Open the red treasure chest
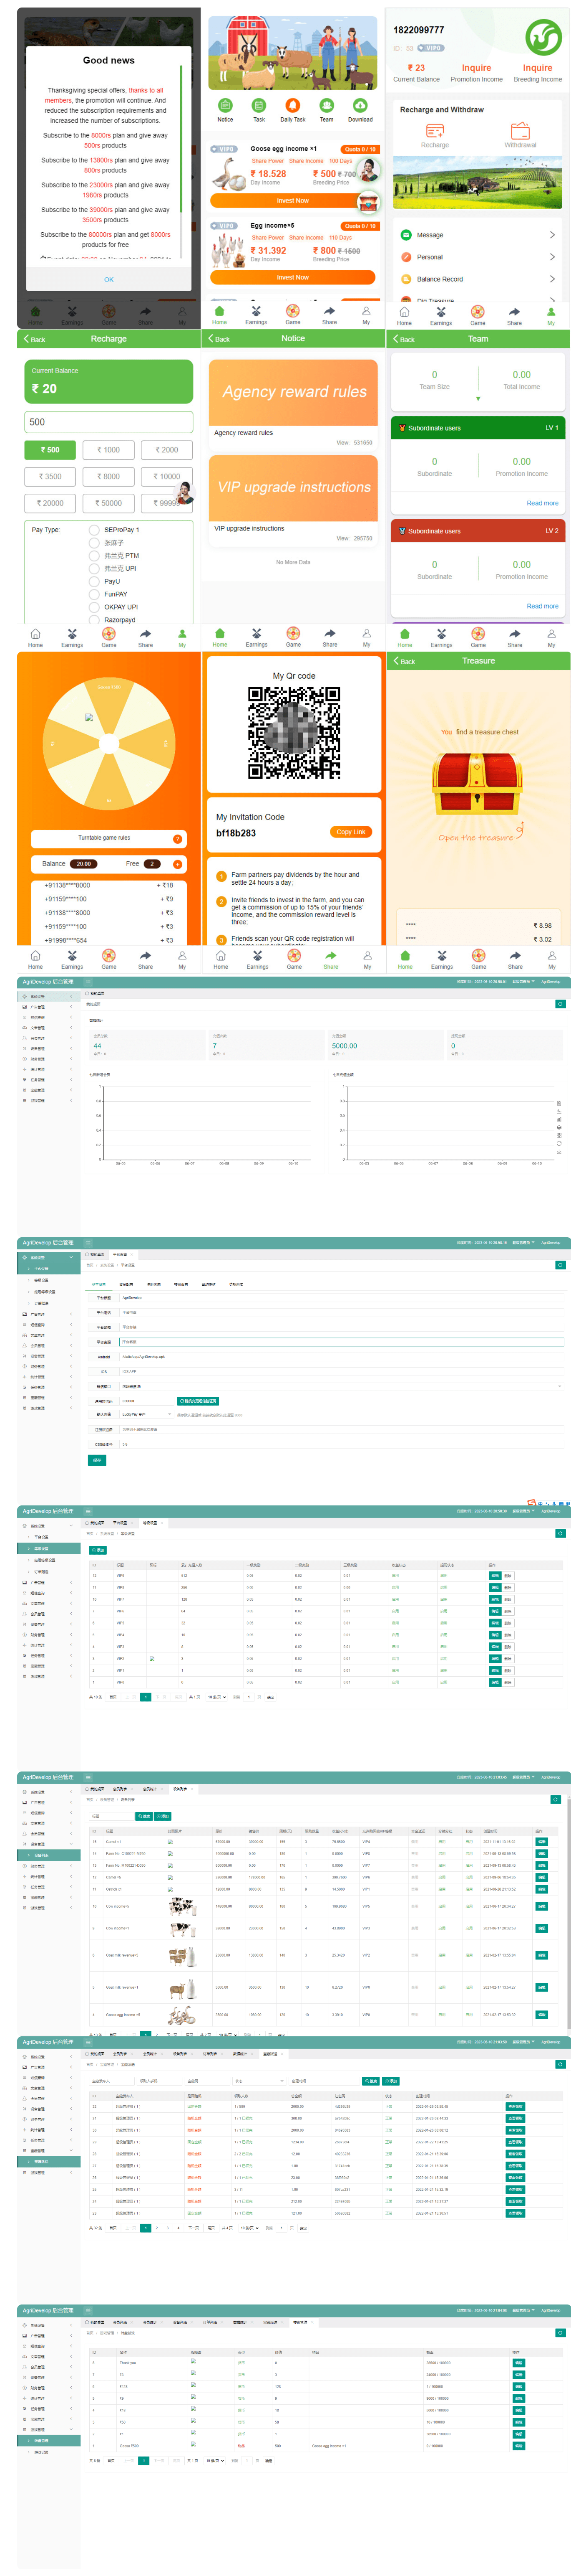 [477, 784]
